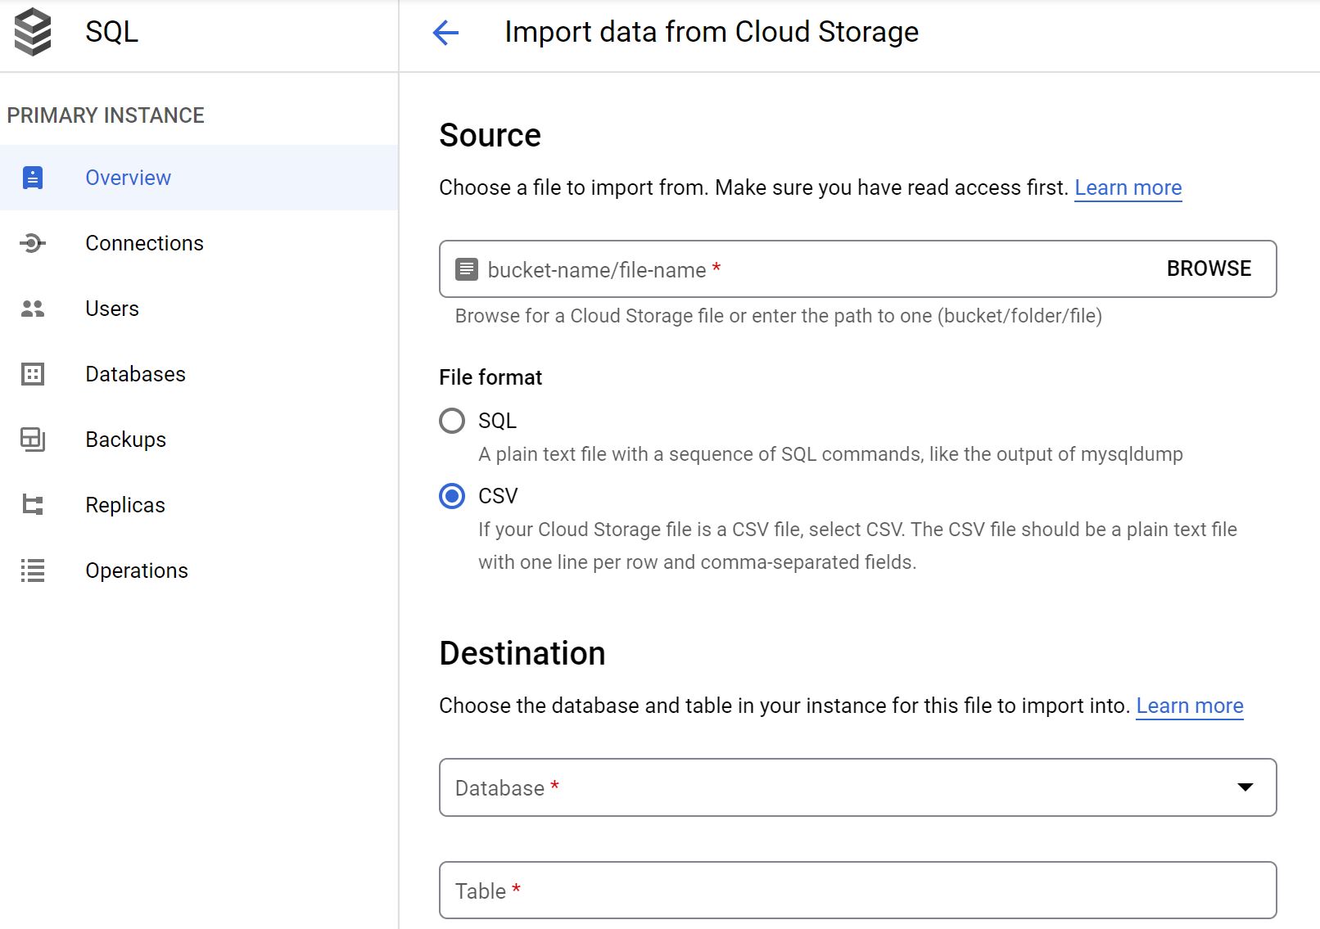Navigate to the Replicas page
Viewport: 1320px width, 929px height.
(x=124, y=505)
